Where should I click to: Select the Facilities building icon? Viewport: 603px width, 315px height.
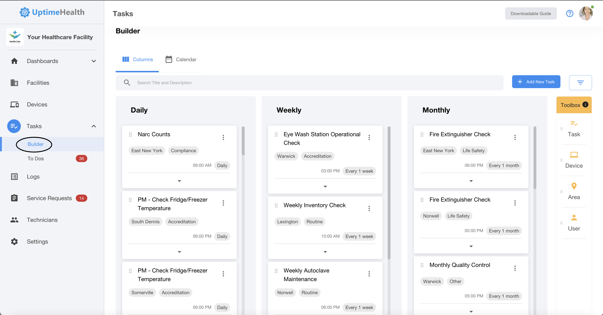point(14,83)
